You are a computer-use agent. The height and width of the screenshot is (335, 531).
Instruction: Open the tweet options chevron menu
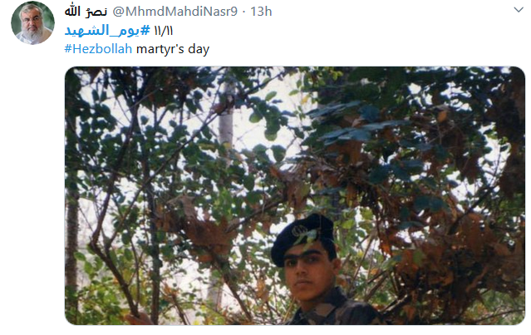(x=519, y=10)
